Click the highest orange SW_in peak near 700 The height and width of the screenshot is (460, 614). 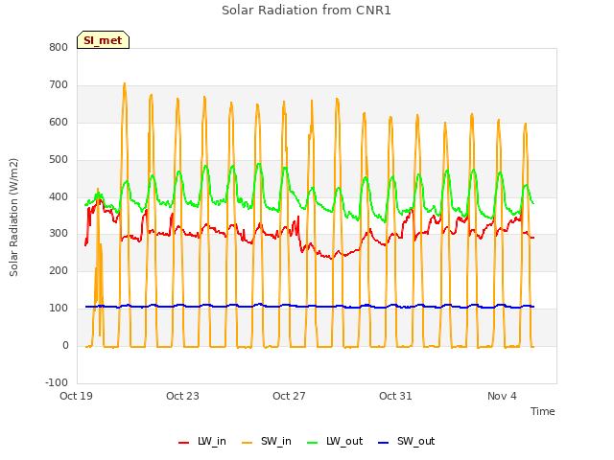125,83
